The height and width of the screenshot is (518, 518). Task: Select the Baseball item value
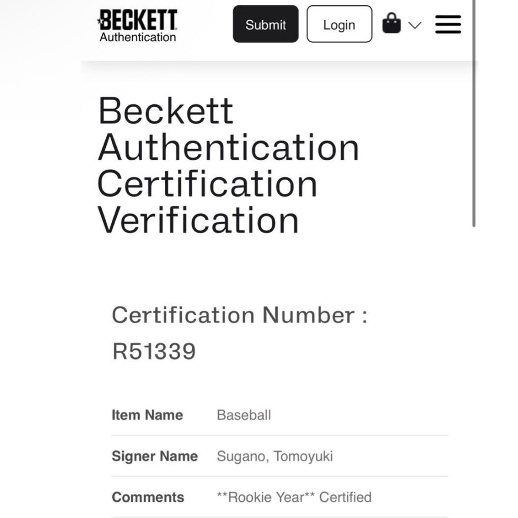point(244,415)
